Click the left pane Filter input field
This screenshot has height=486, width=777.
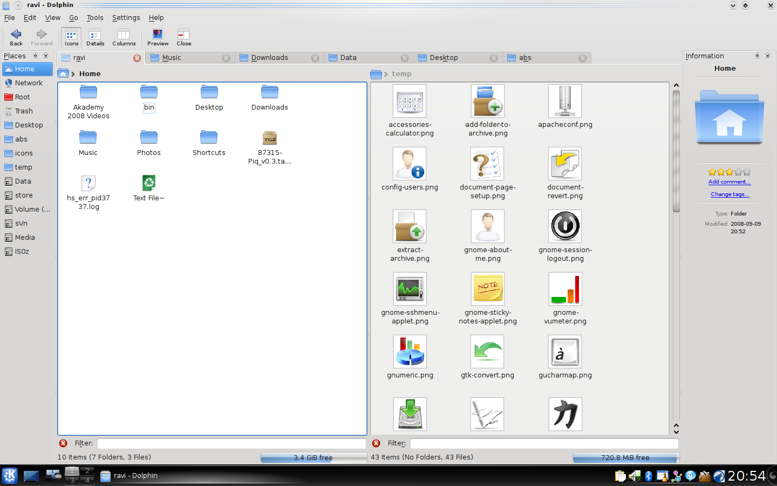click(231, 443)
